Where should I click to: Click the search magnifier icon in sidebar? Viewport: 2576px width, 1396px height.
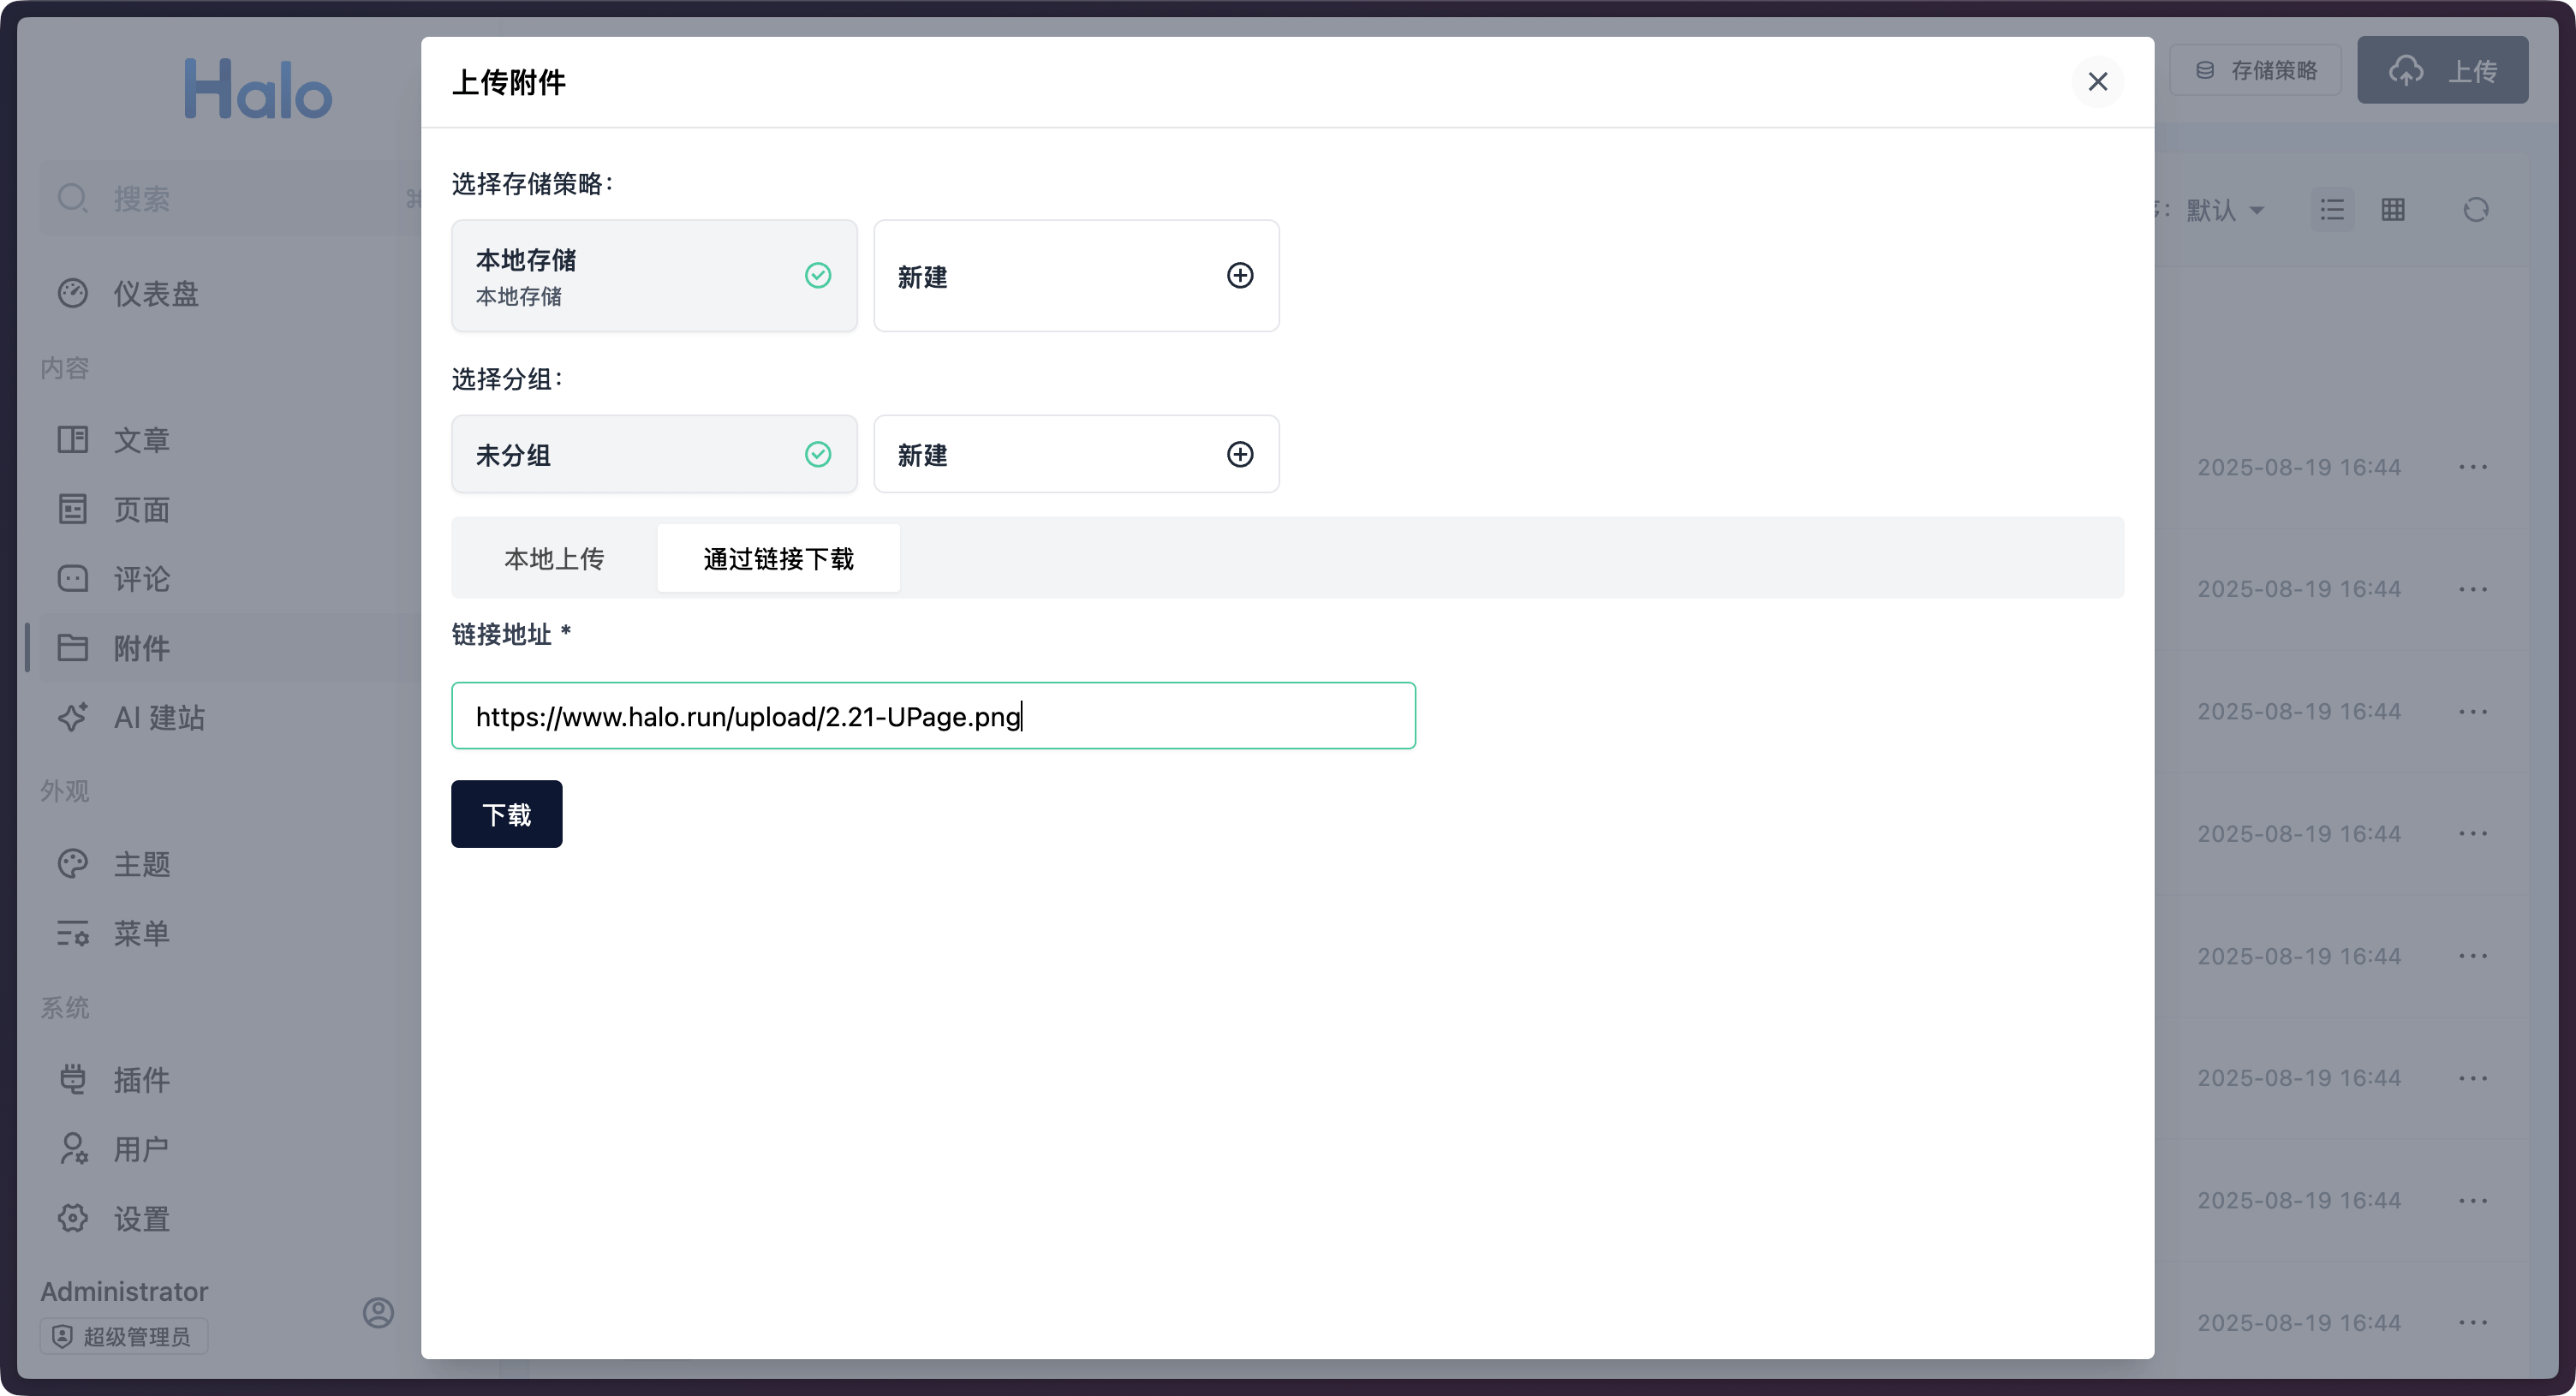[x=72, y=198]
